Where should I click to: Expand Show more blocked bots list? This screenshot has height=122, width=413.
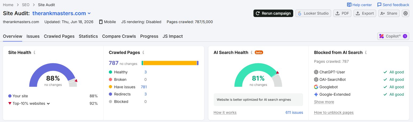(x=324, y=102)
